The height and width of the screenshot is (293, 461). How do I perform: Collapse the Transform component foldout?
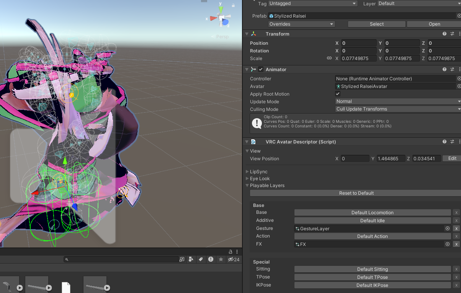247,34
